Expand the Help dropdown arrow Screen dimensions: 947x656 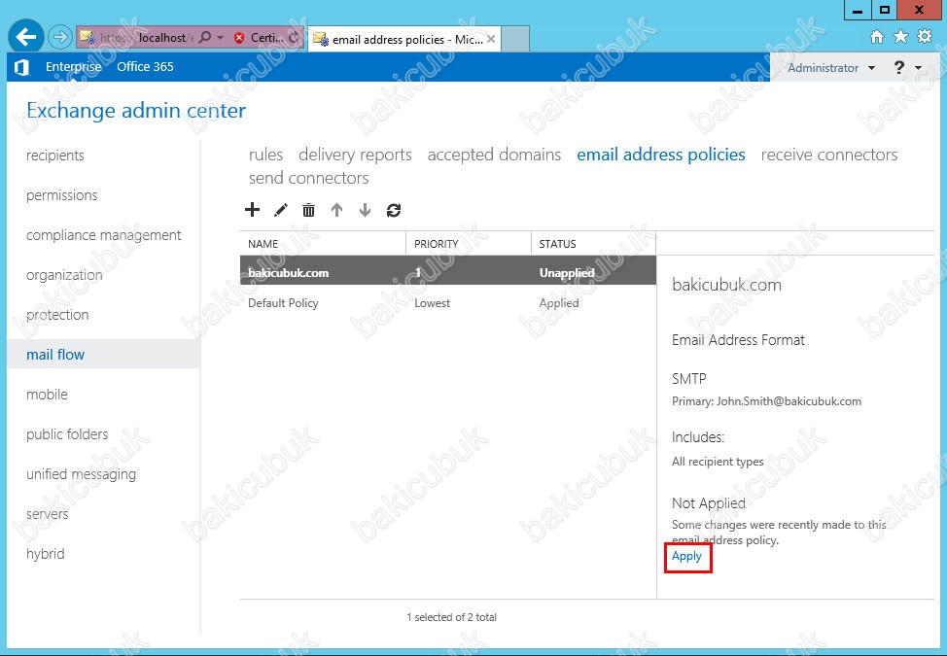coord(919,68)
